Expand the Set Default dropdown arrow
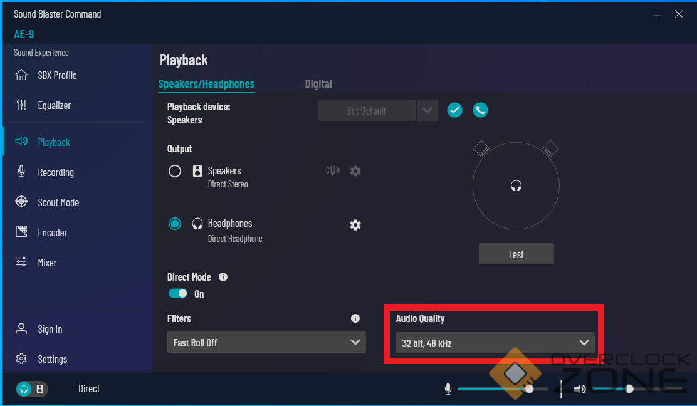 [427, 111]
